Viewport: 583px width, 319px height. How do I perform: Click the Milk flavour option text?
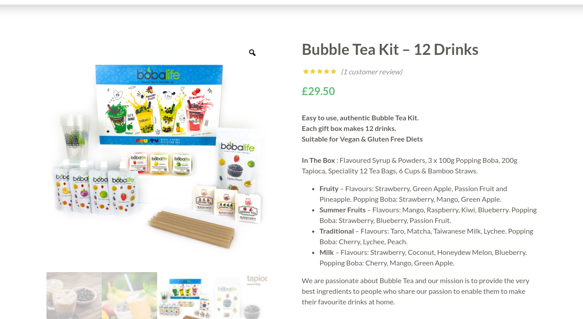(327, 252)
